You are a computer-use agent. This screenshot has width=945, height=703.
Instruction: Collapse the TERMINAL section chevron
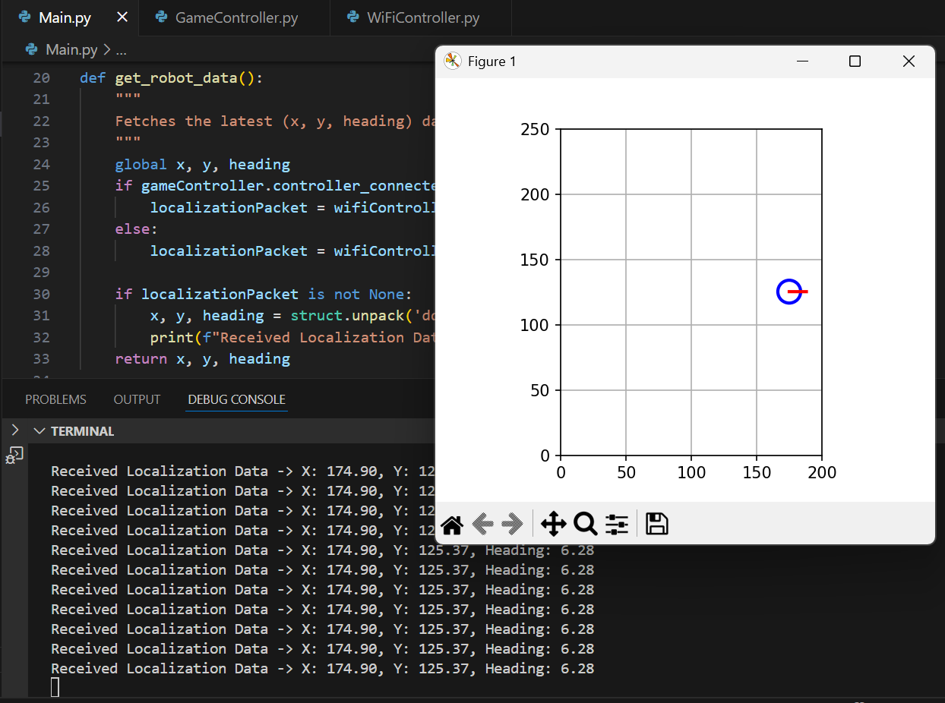point(40,431)
